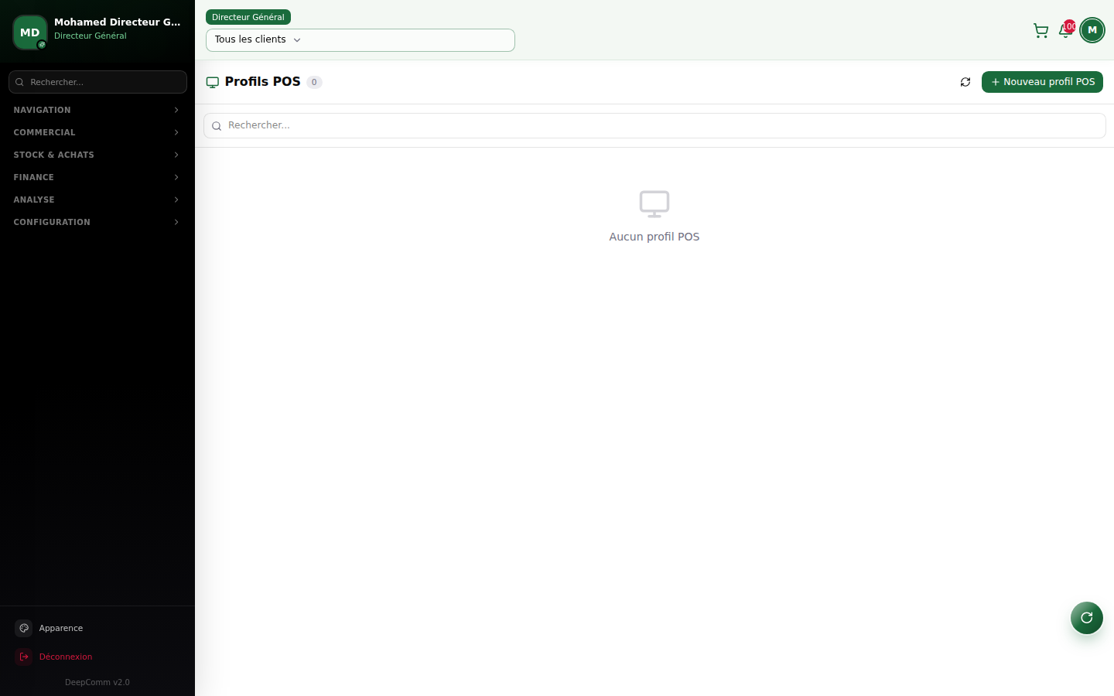Refresh the Profils POS list icon
The height and width of the screenshot is (696, 1114).
click(965, 82)
